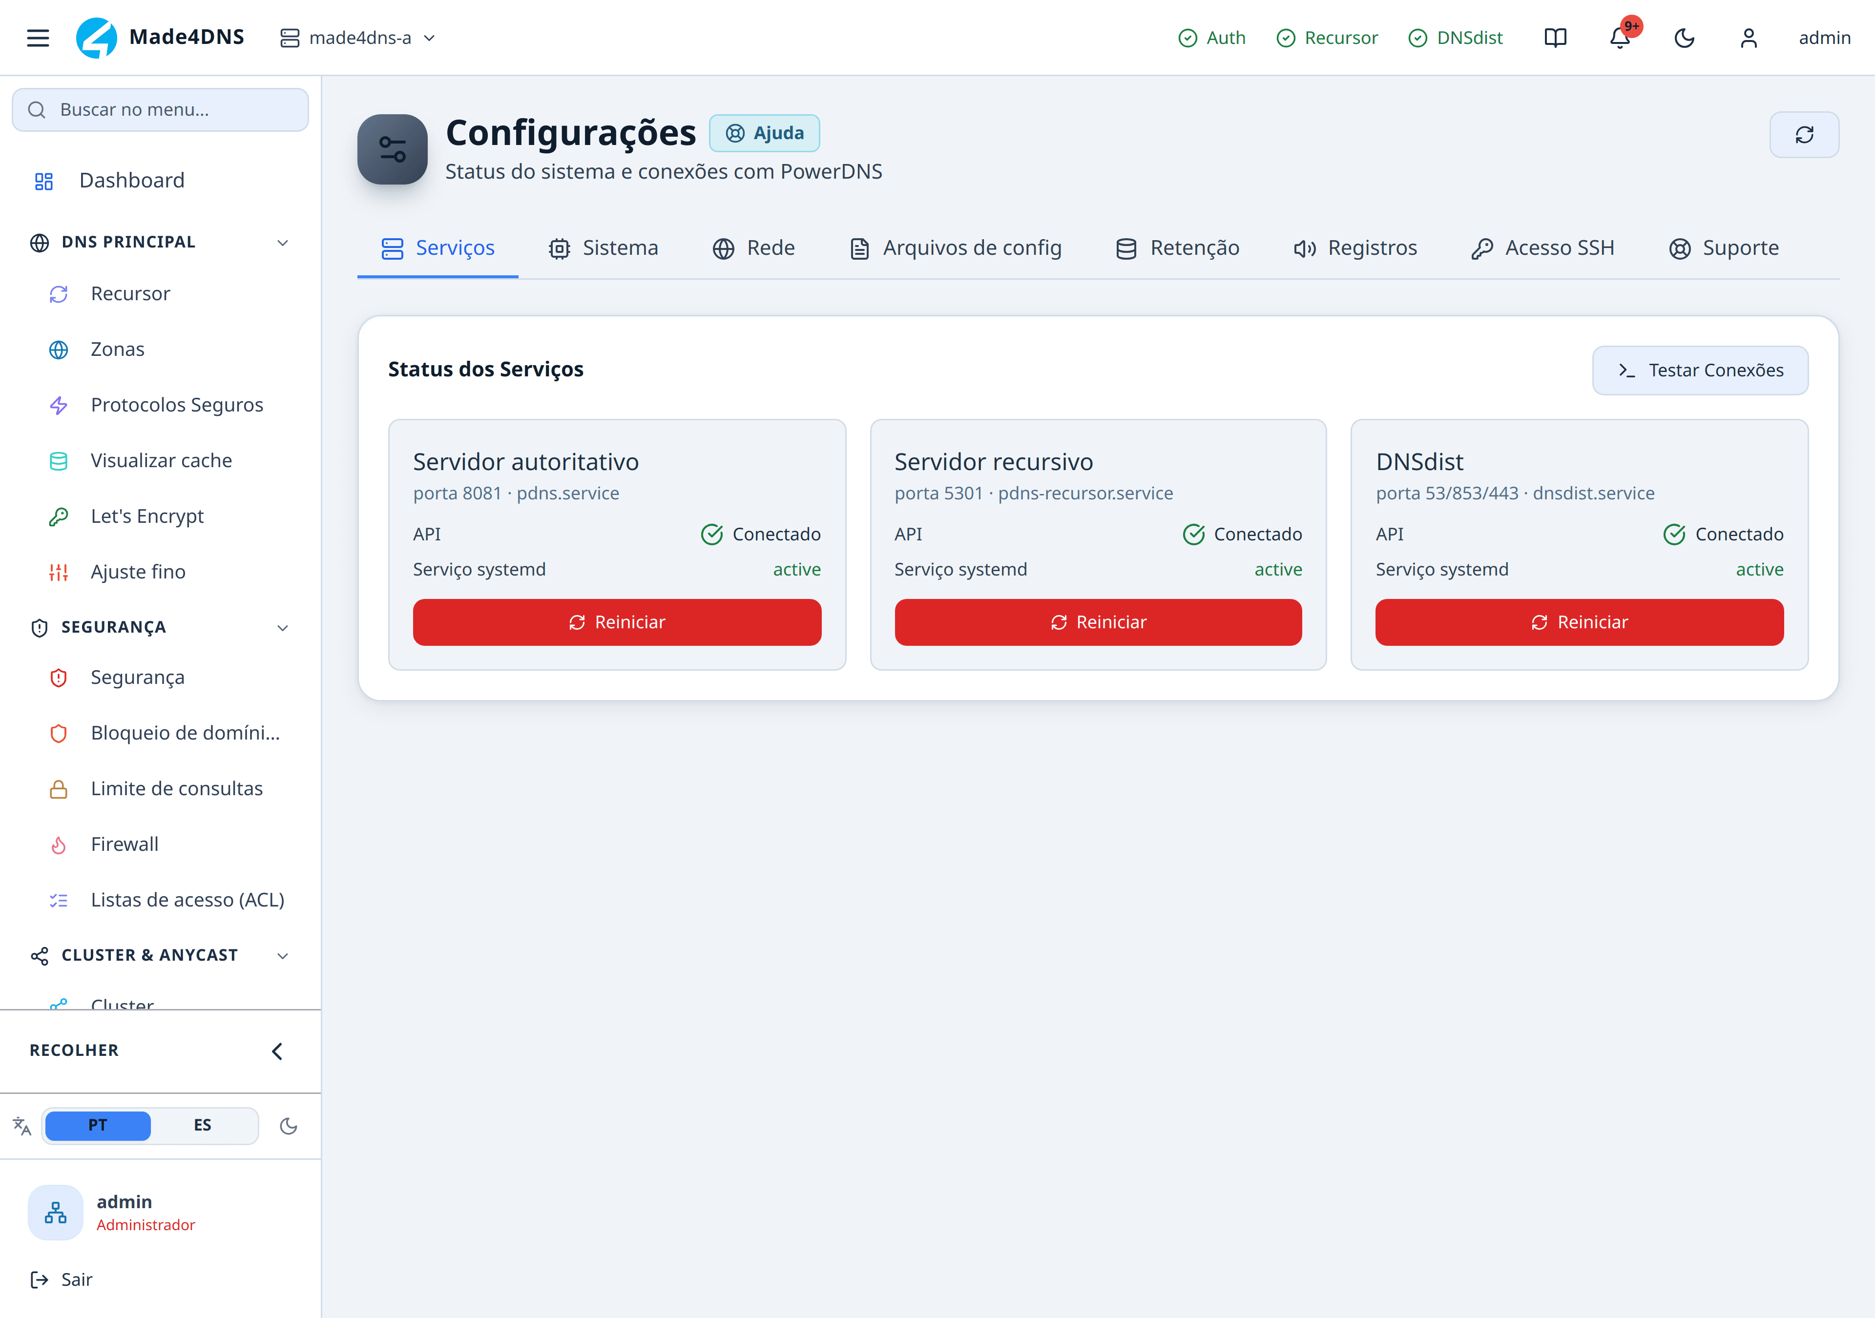The width and height of the screenshot is (1875, 1318).
Task: Open Segurança item in the sidebar
Action: (x=160, y=678)
